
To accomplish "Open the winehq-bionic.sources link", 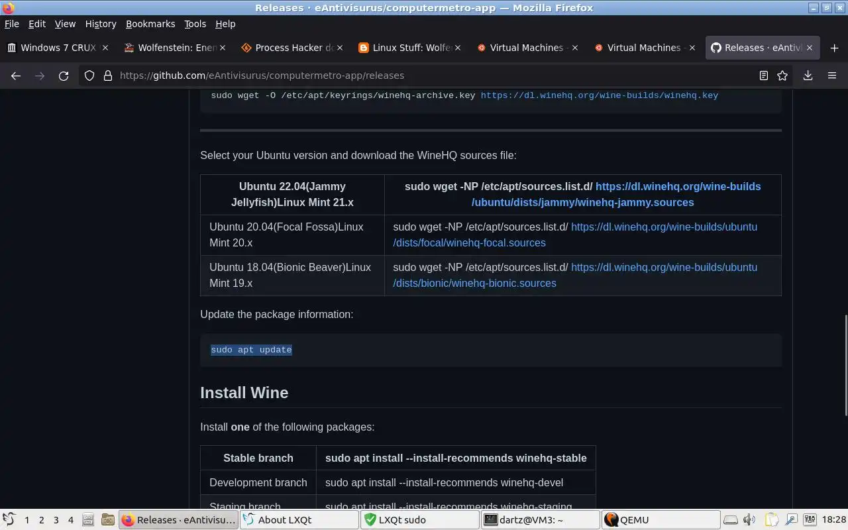I will tap(575, 275).
